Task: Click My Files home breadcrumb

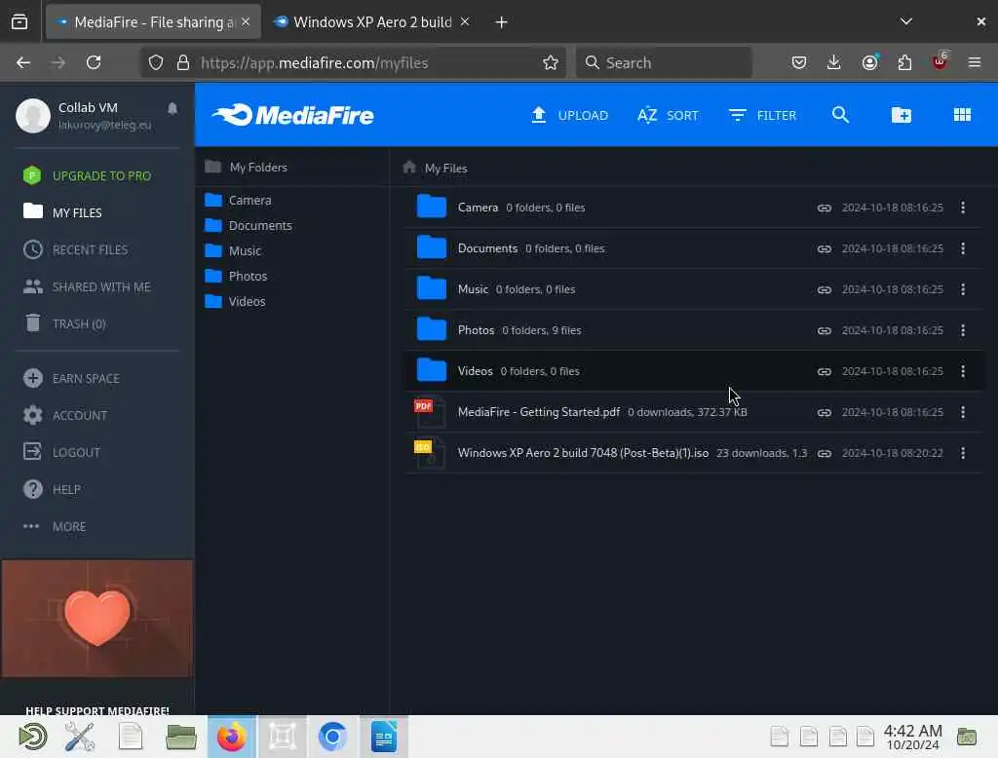Action: click(x=436, y=168)
